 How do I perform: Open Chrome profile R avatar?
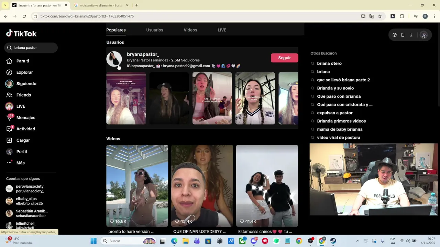point(425,16)
